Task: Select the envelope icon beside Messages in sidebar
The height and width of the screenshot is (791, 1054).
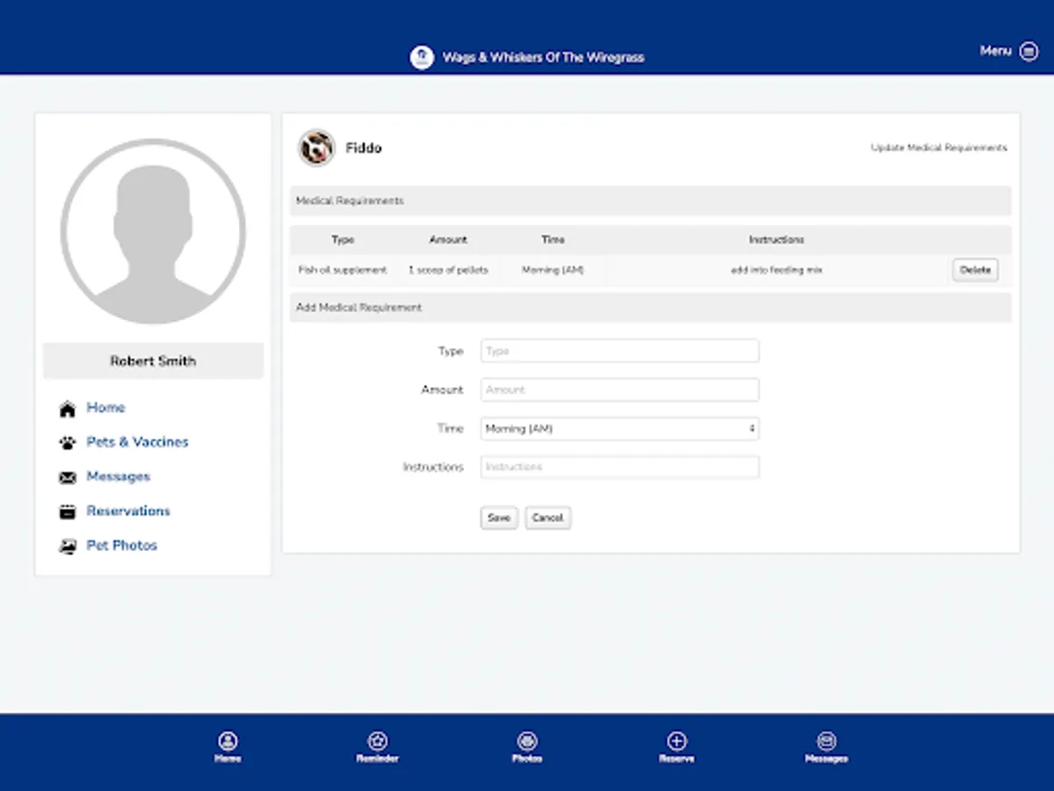Action: [67, 476]
